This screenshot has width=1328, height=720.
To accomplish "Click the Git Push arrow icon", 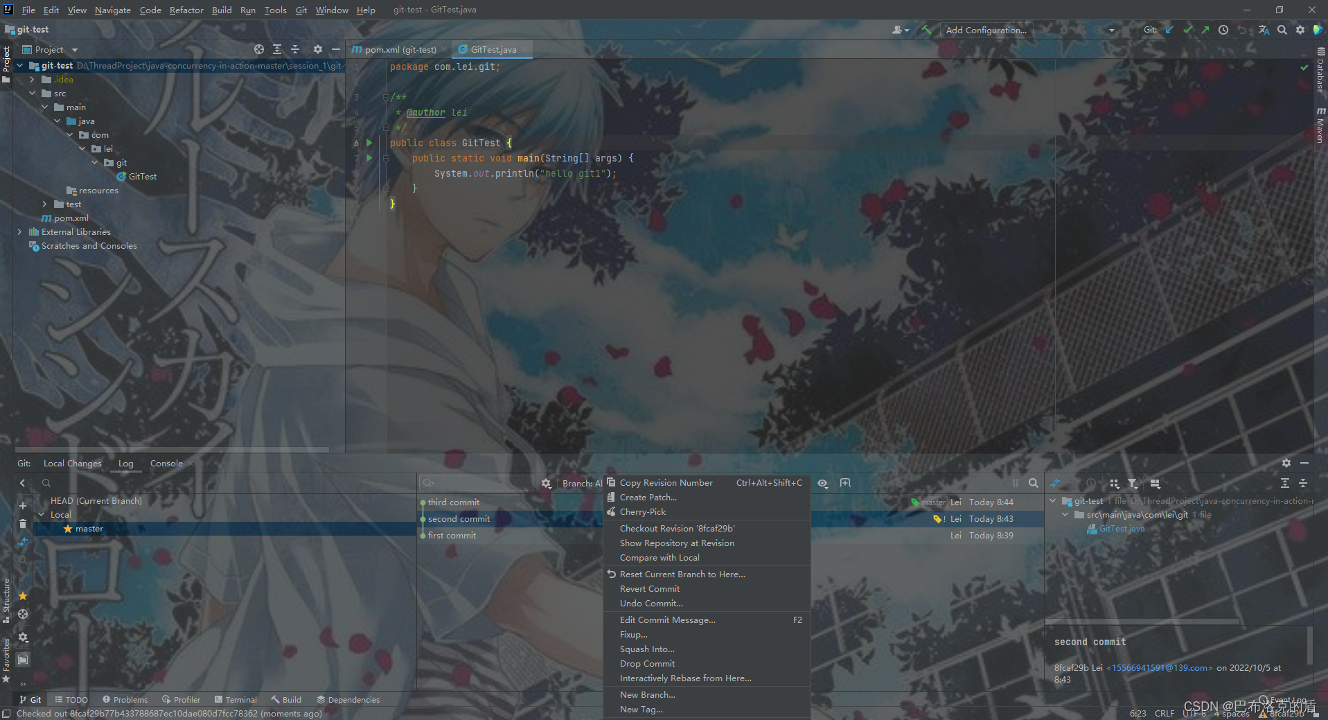I will coord(1205,30).
